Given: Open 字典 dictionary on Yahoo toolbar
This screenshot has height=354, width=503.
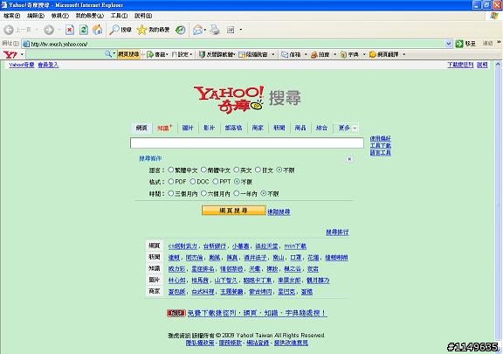Looking at the screenshot, I should [x=349, y=54].
